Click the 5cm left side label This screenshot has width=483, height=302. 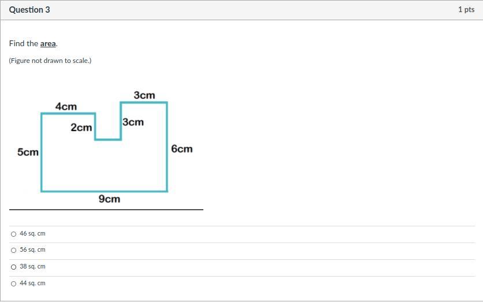tap(28, 152)
